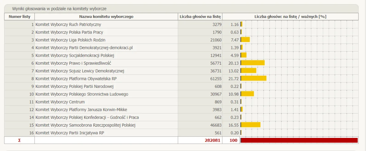Screen dimensions: 366x151
Task: Select 'Komitet Wyborczy Samoobrona Rzeczpospolitej Polskiej'
Action: 85,125
